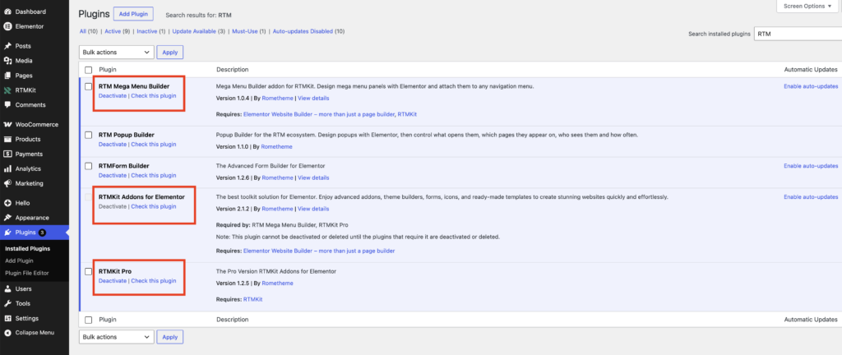Filter plugins by Active (9)
This screenshot has height=355, width=842.
click(x=117, y=32)
